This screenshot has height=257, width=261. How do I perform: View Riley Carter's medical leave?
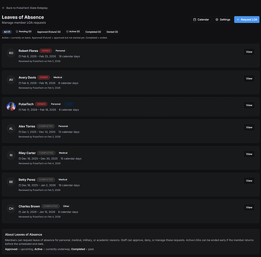pyautogui.click(x=249, y=154)
